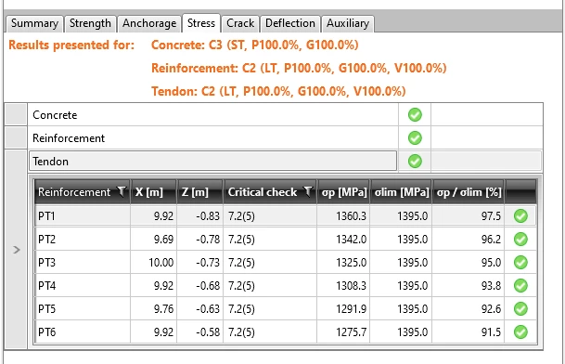This screenshot has width=565, height=364.
Task: Click the 1275.7 stress value
Action: (x=343, y=331)
